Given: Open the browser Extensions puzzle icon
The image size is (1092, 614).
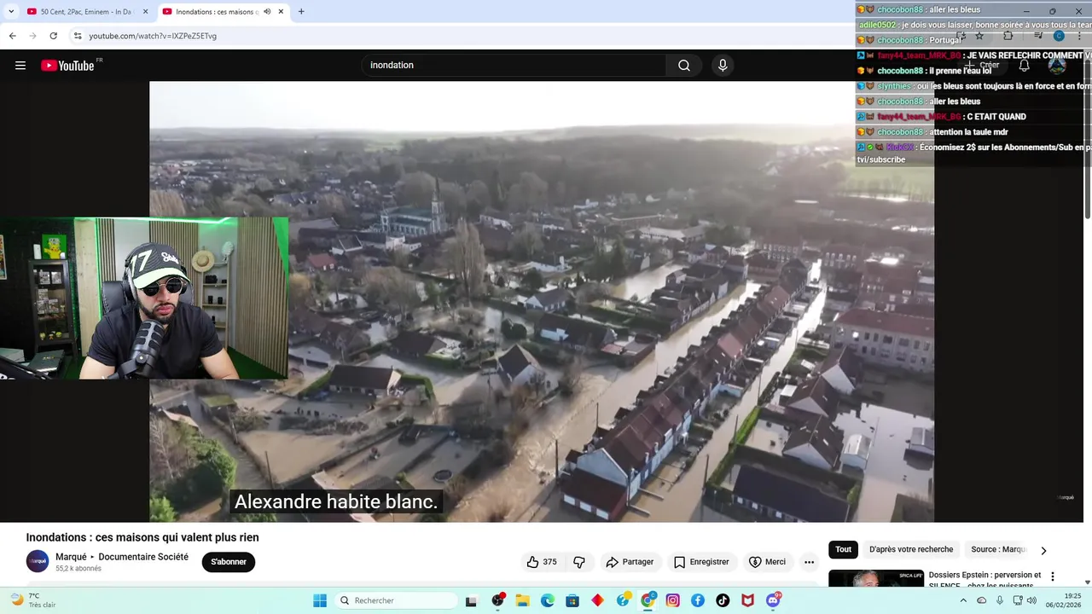Looking at the screenshot, I should coord(1008,36).
